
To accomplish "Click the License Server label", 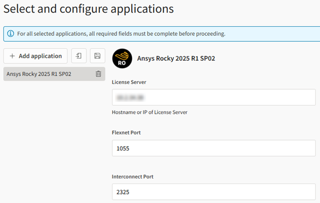I will pos(129,82).
